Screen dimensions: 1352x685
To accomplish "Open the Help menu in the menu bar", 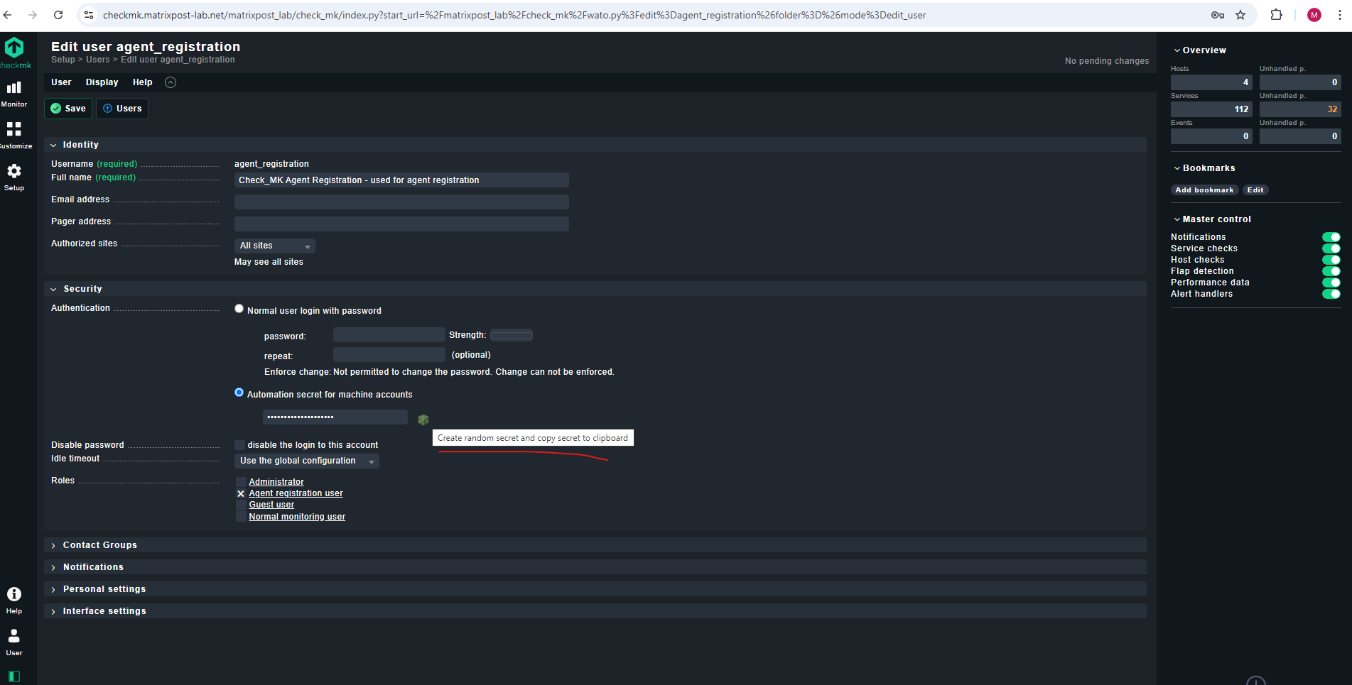I will (142, 82).
